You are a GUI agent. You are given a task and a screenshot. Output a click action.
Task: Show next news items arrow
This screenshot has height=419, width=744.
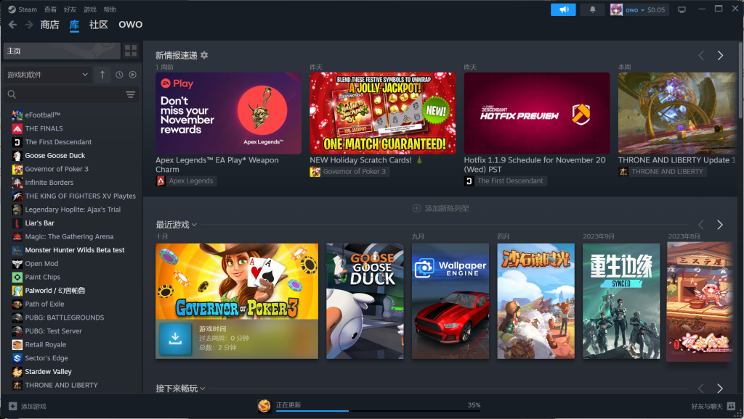720,55
